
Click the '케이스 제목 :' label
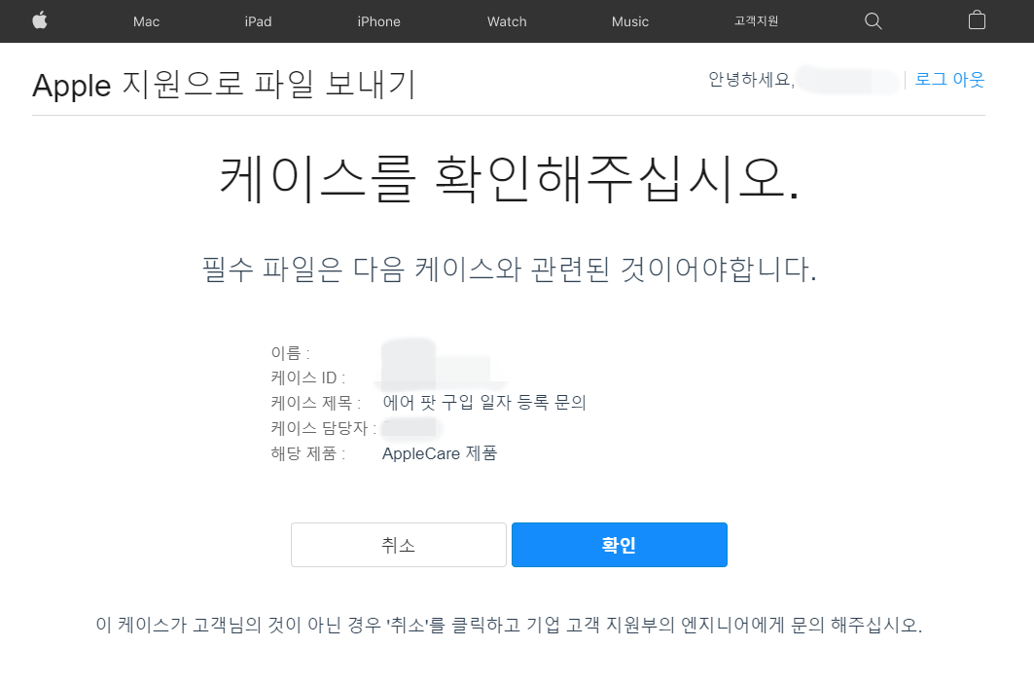[x=316, y=403]
